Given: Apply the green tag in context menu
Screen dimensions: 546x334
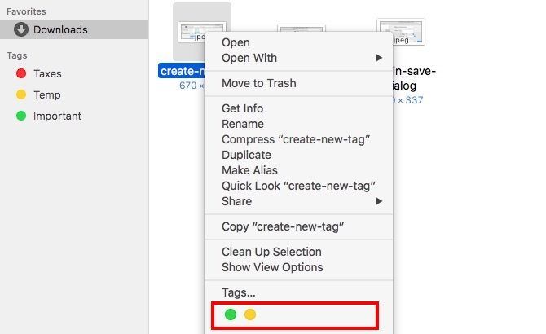Looking at the screenshot, I should [231, 314].
